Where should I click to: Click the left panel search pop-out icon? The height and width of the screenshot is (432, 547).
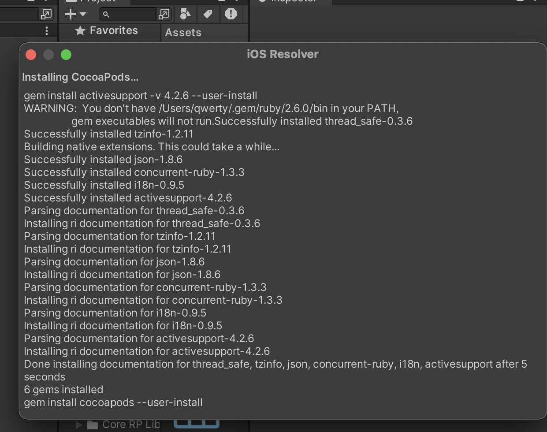46,14
